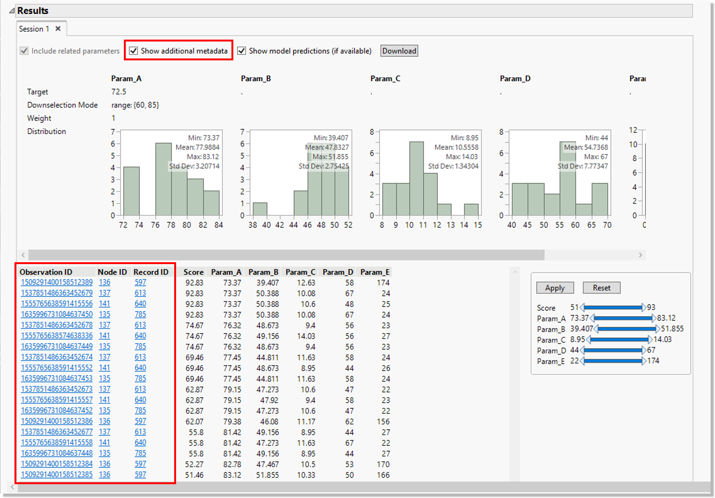Click right arrow of histogram horizontal scrollbar
The width and height of the screenshot is (715, 498).
tap(640, 255)
